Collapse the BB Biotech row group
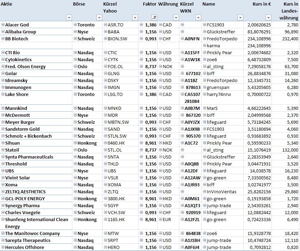Image resolution: width=300 pixels, height=251 pixels. 3,39
